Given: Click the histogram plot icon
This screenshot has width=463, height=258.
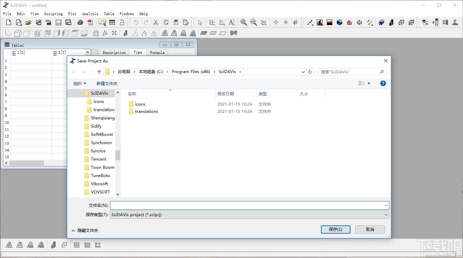Looking at the screenshot, I should 349,23.
